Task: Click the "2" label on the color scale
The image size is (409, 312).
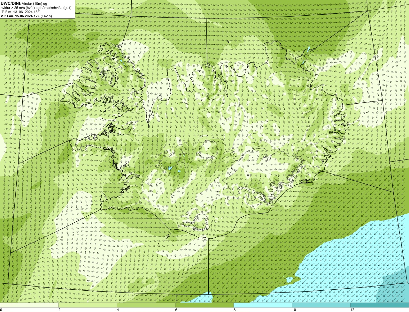Action: click(59, 310)
